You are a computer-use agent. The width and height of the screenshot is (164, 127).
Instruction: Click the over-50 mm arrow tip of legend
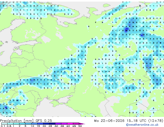(x=82, y=124)
